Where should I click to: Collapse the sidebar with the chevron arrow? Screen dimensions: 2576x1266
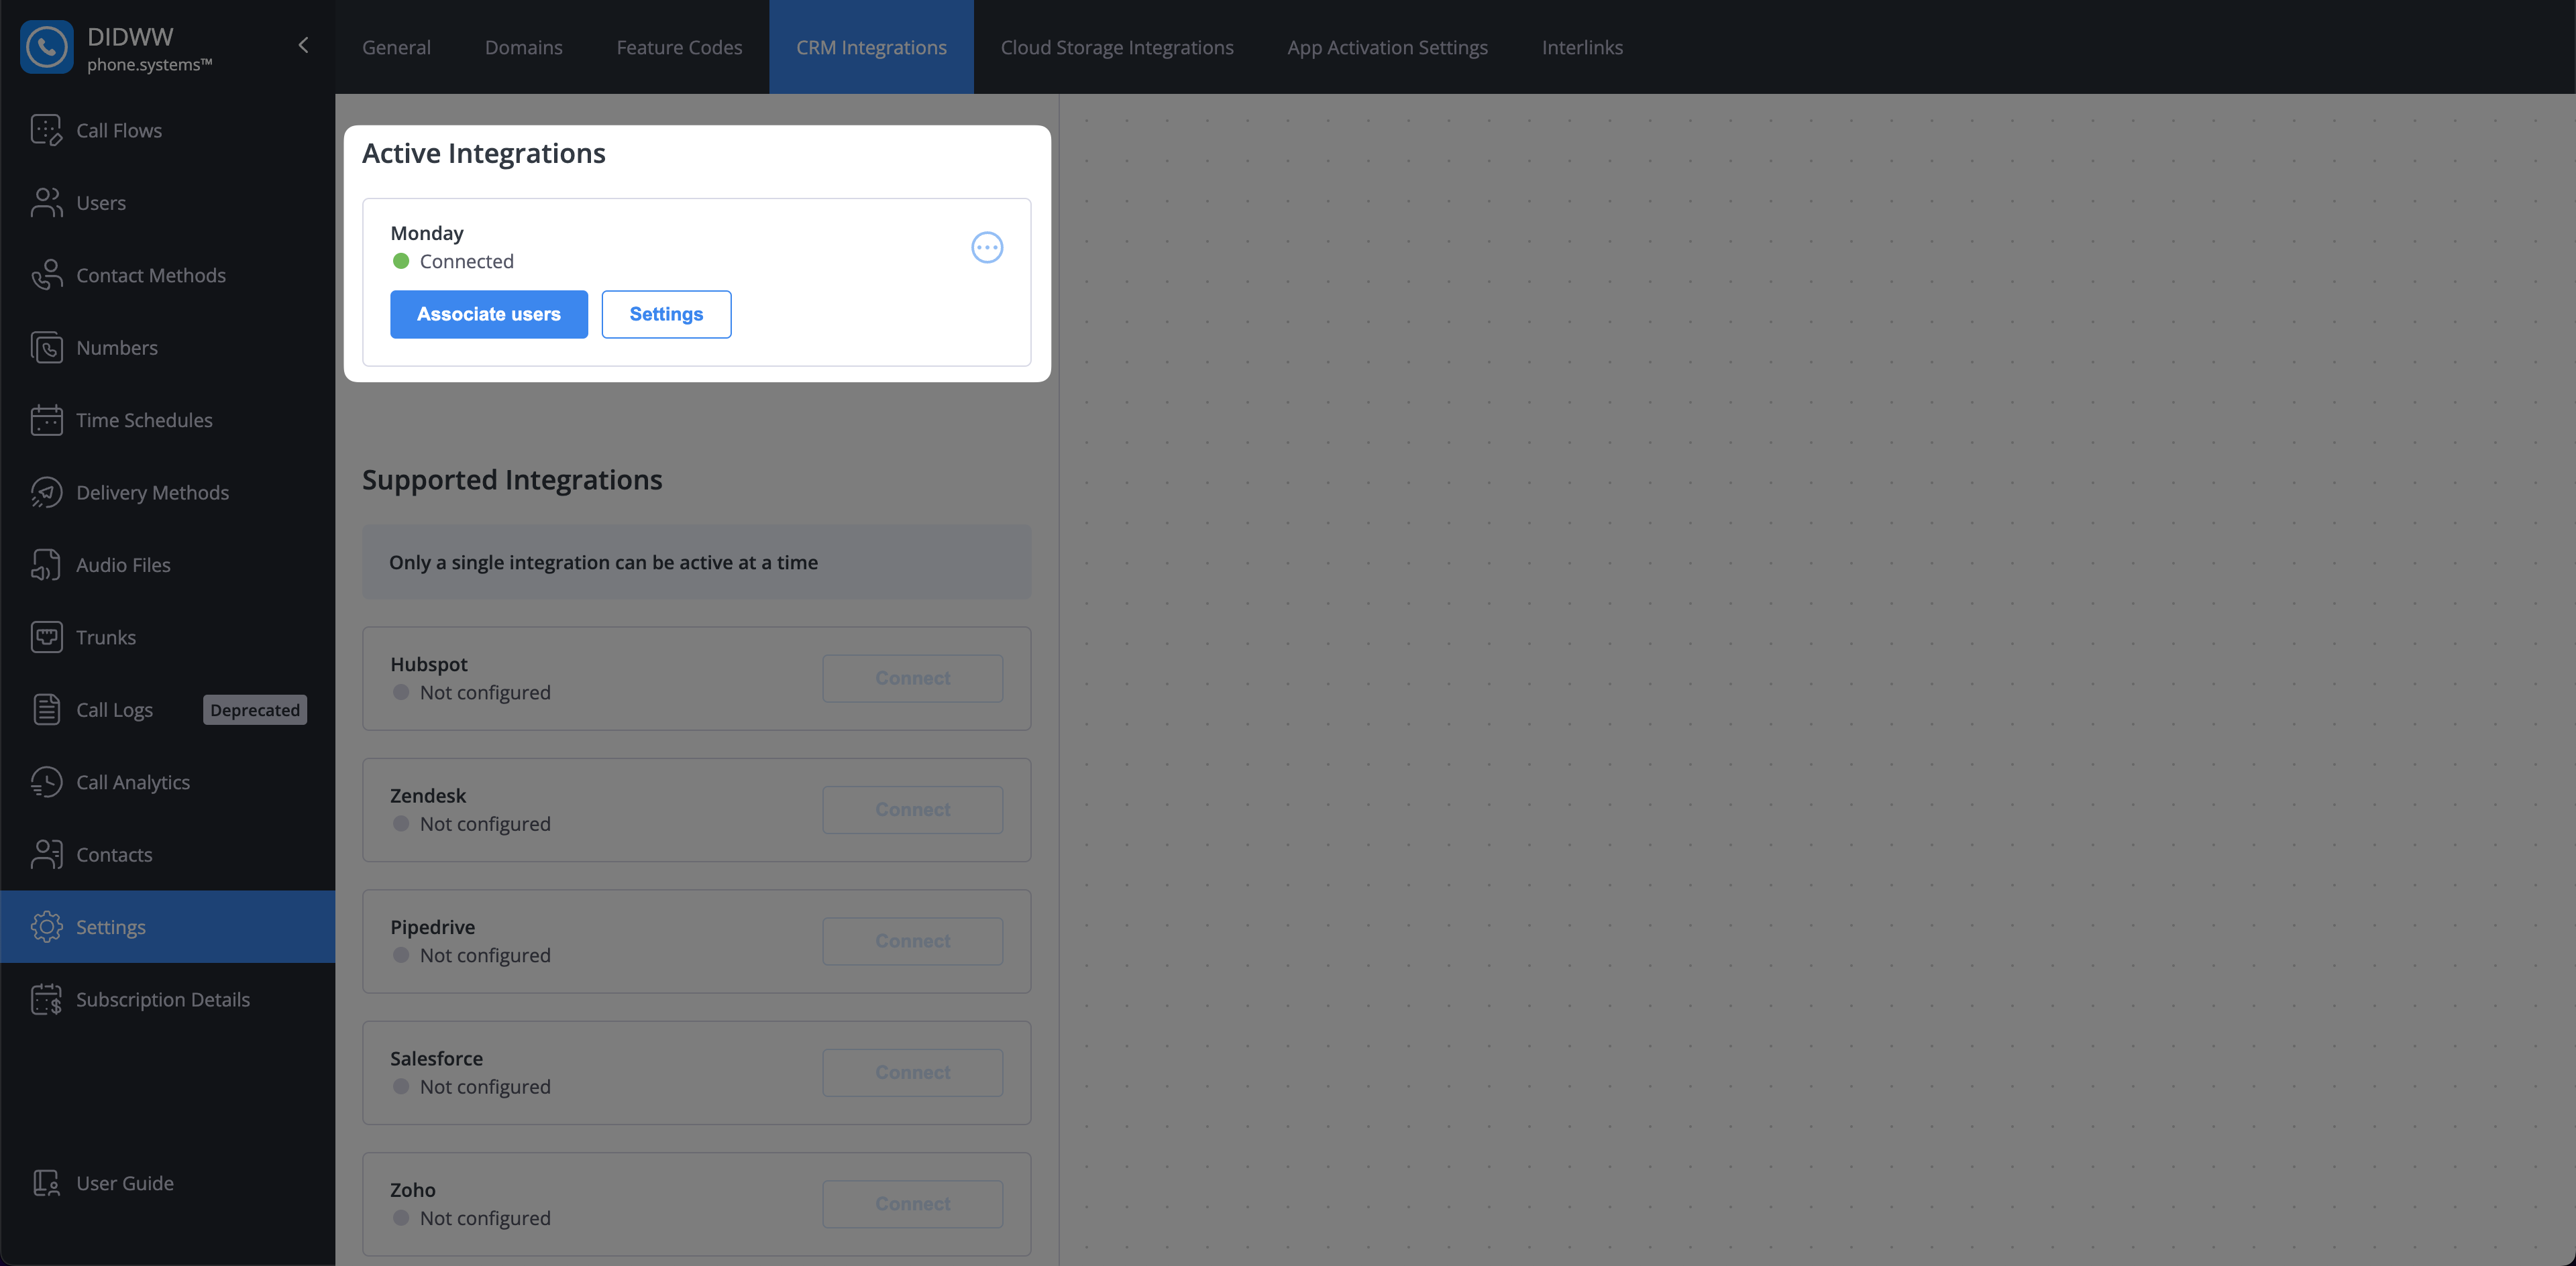(x=303, y=45)
